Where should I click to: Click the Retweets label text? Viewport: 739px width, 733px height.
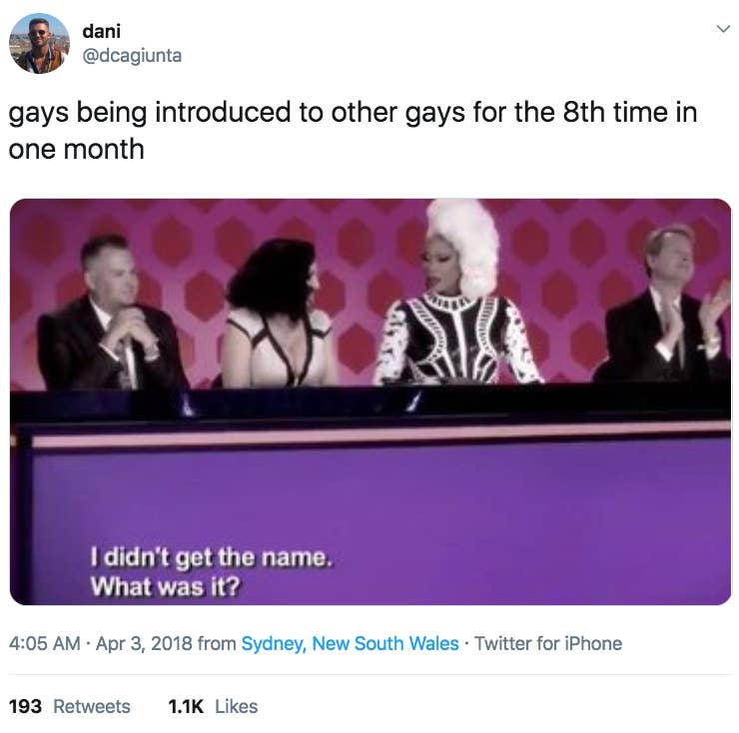coord(92,706)
